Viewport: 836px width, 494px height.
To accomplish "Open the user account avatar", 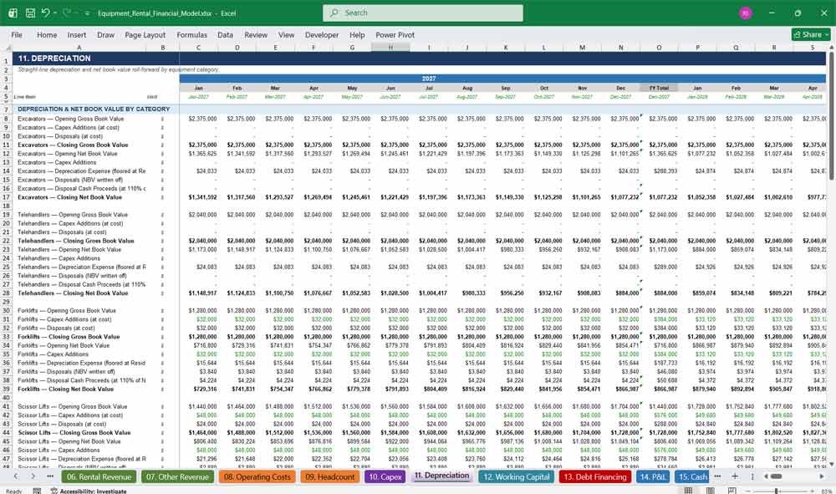I will coord(746,13).
